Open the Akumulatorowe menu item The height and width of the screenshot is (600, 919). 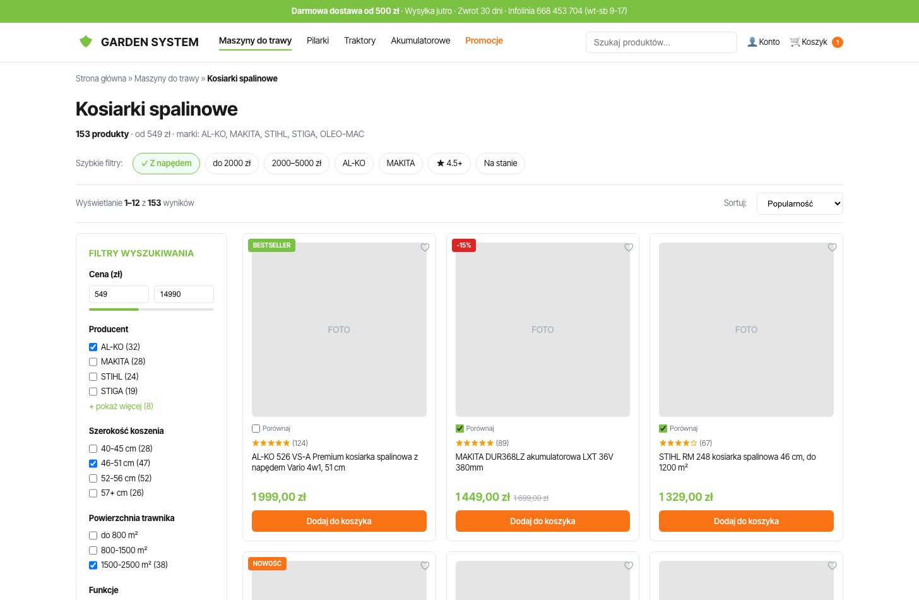point(420,40)
